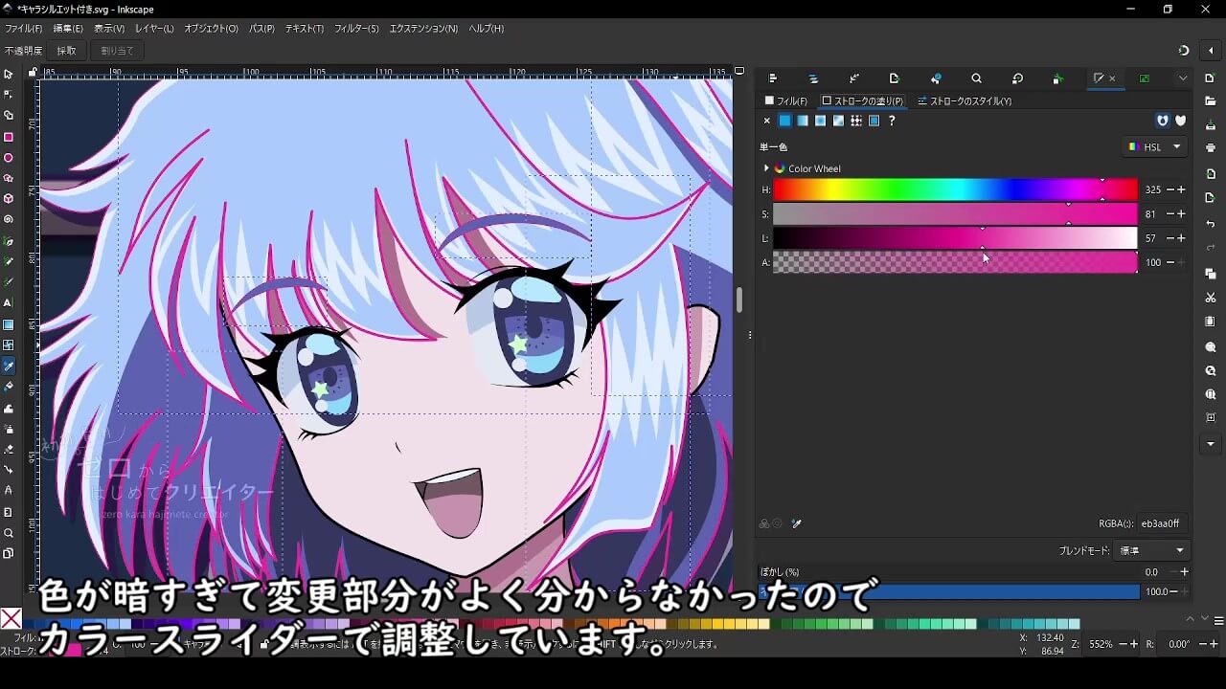Open Layers and Objects panel tab
Image resolution: width=1226 pixels, height=689 pixels.
tap(813, 78)
